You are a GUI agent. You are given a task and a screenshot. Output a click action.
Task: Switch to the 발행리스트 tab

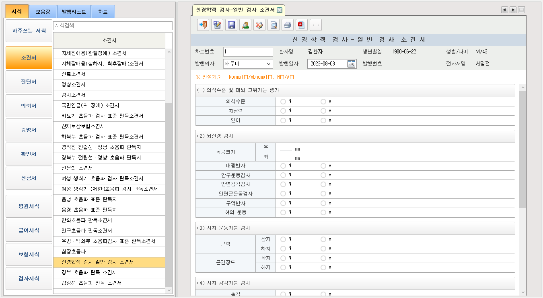[74, 12]
